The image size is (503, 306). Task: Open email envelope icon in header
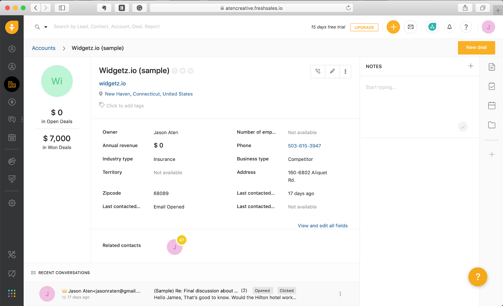(x=411, y=27)
